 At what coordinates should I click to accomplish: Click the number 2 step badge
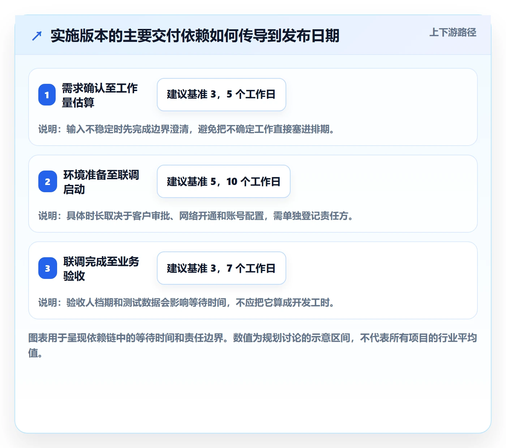point(47,181)
